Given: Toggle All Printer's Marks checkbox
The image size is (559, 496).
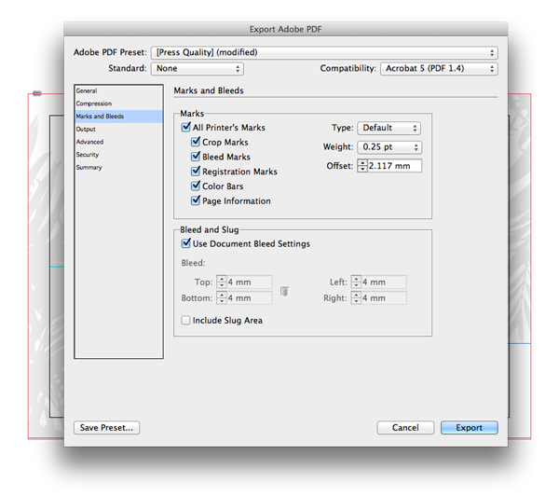Looking at the screenshot, I should [x=186, y=127].
